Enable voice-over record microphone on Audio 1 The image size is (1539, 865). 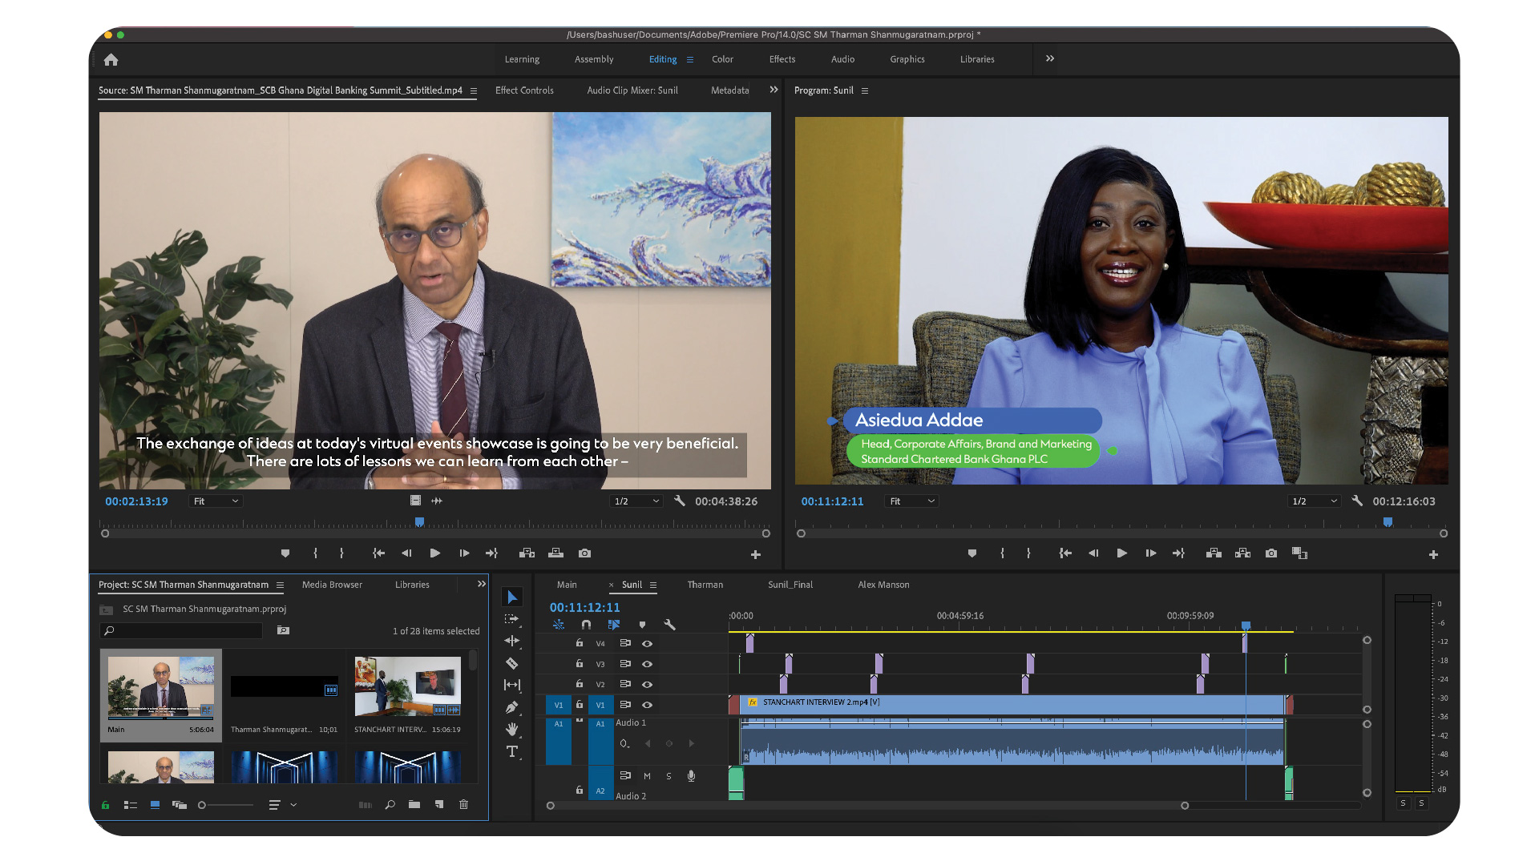click(x=691, y=775)
